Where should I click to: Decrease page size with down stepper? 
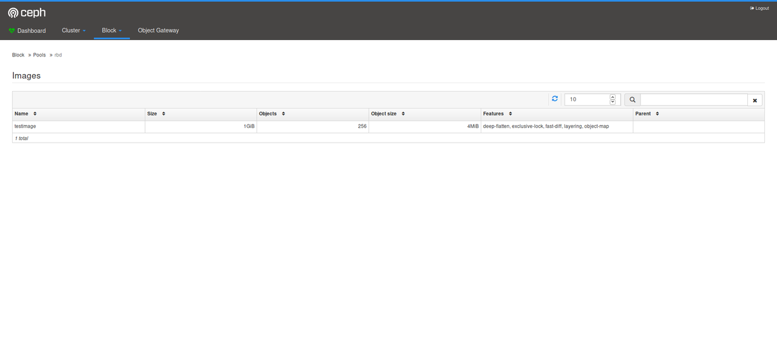(612, 102)
